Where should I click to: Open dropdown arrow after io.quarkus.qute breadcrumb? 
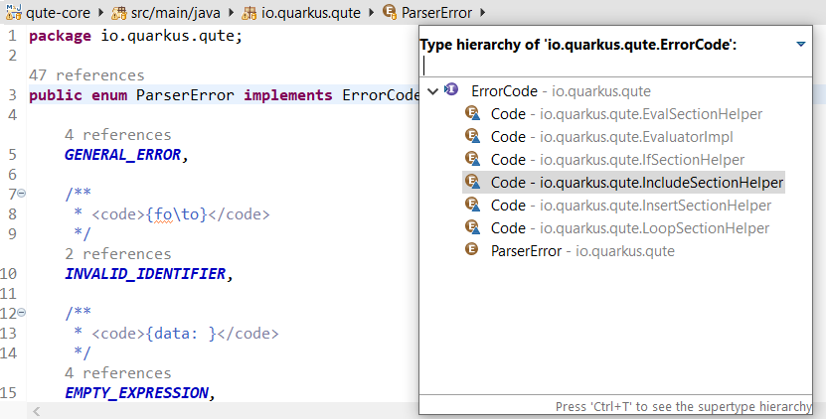372,13
